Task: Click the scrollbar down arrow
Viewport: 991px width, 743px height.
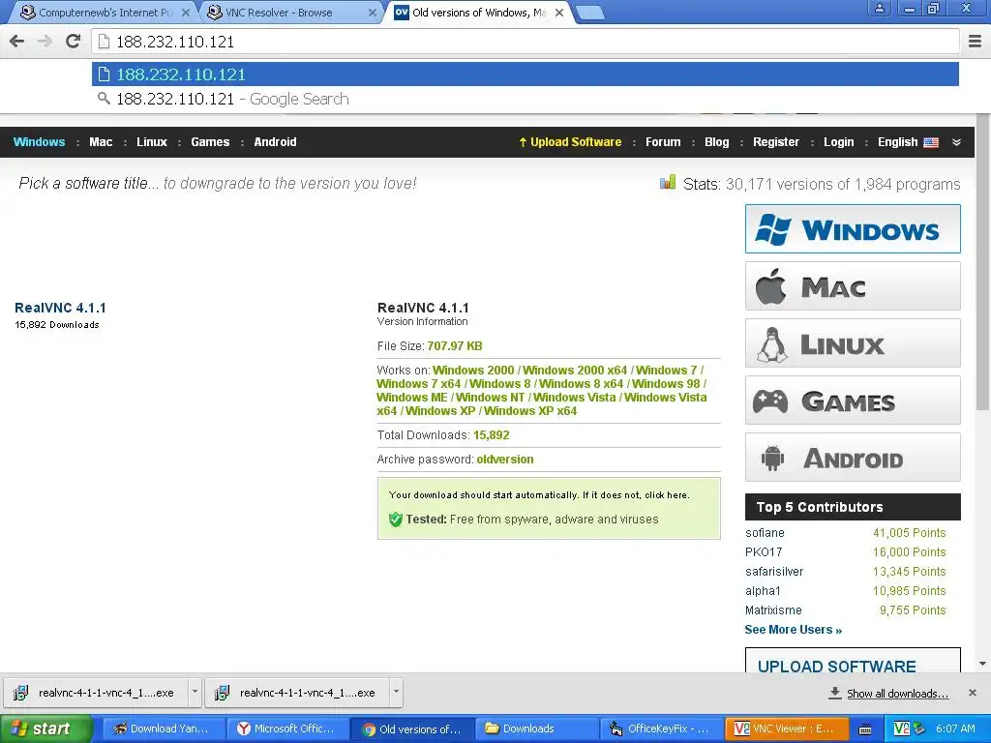Action: pyautogui.click(x=983, y=664)
